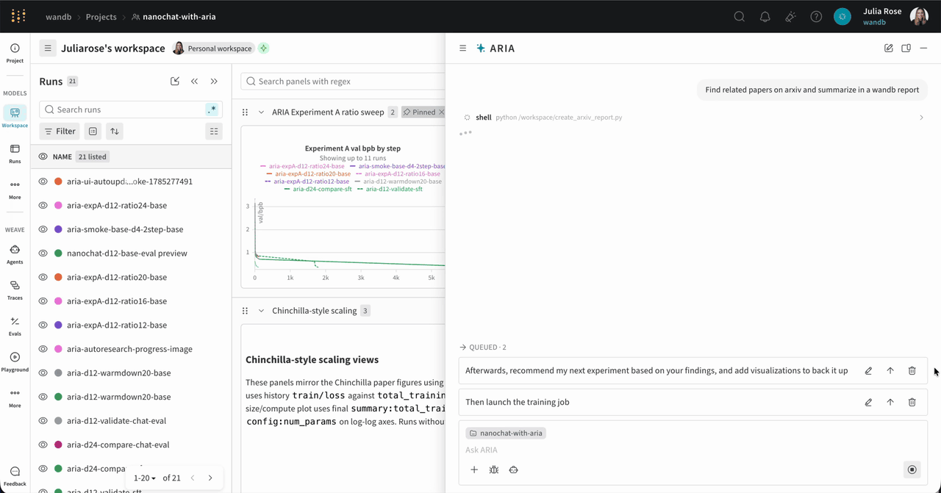Viewport: 941px width, 493px height.
Task: Open the Personal workspace selector
Action: 212,48
